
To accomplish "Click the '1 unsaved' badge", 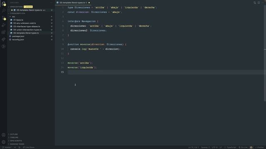I will (28, 7).
